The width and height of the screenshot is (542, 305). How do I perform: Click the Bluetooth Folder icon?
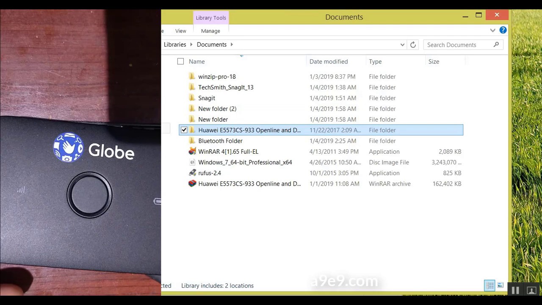(x=192, y=141)
